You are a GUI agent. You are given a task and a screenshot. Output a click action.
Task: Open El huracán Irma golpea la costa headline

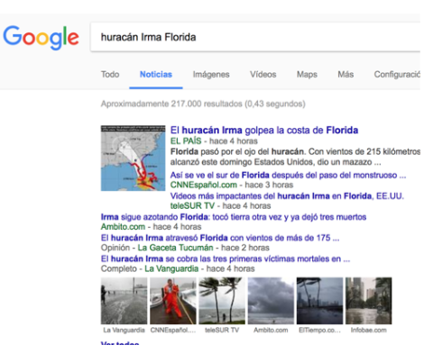264,131
